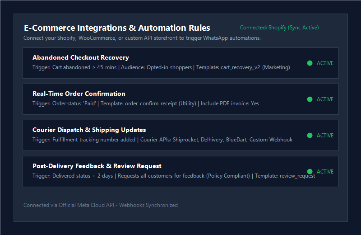Click the green status dot for Real-Time Order Confirmation
The height and width of the screenshot is (235, 361).
310,99
